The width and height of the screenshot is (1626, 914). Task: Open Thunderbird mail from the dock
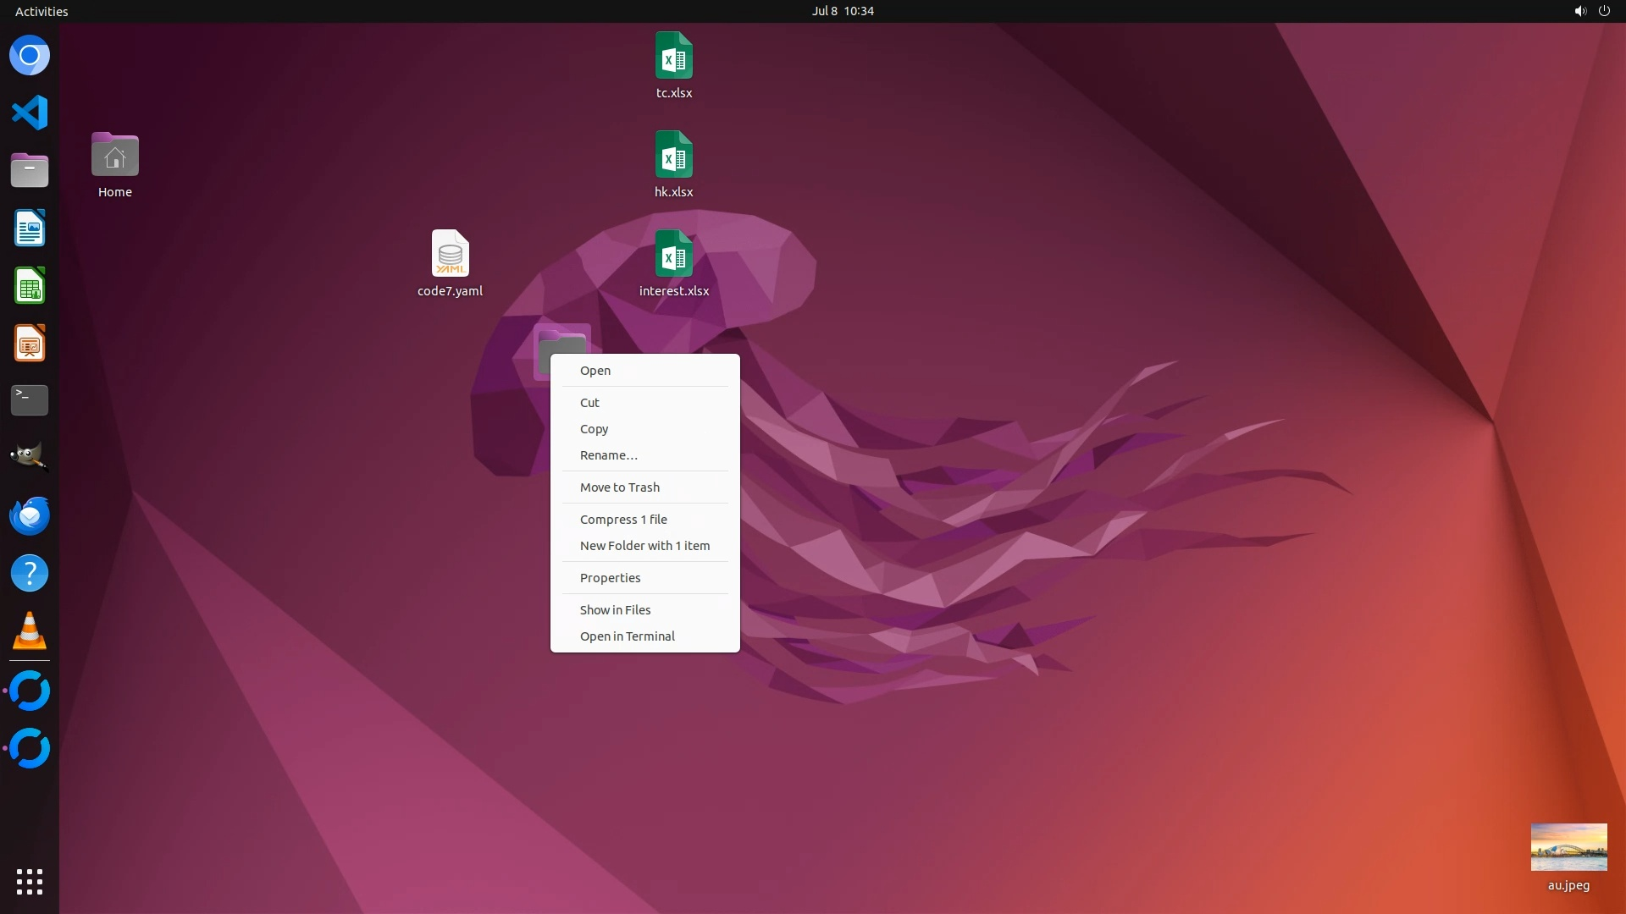click(30, 515)
